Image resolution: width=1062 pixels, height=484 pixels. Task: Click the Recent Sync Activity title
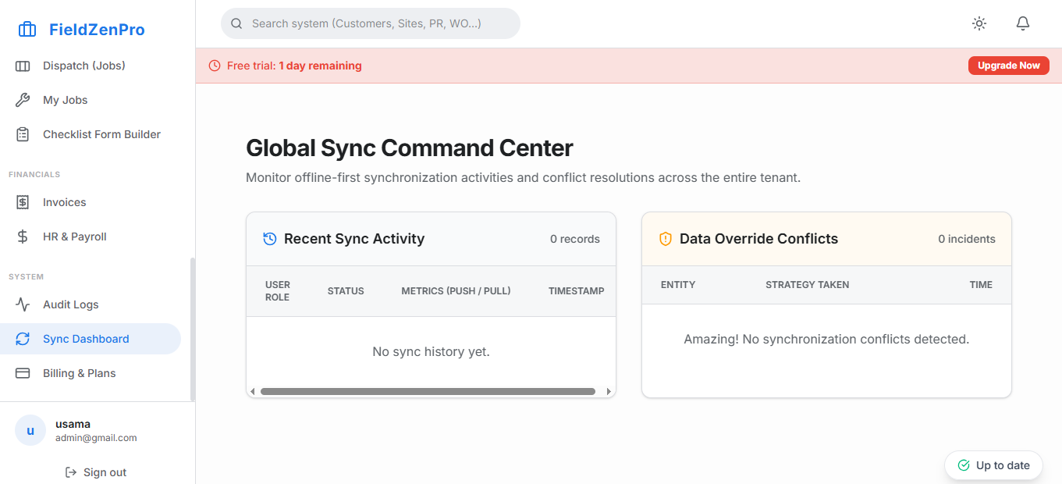click(x=354, y=239)
